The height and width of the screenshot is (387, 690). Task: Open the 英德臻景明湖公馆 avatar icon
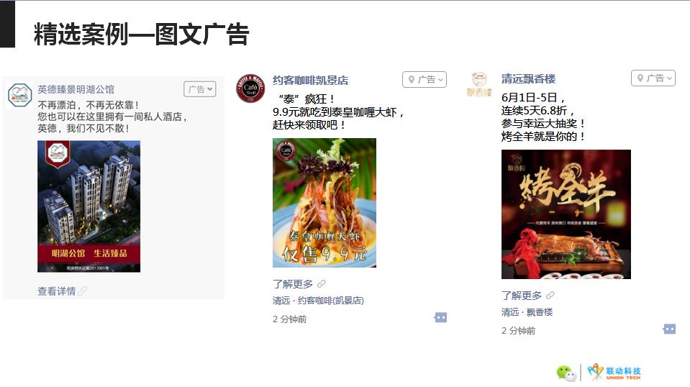tap(20, 95)
